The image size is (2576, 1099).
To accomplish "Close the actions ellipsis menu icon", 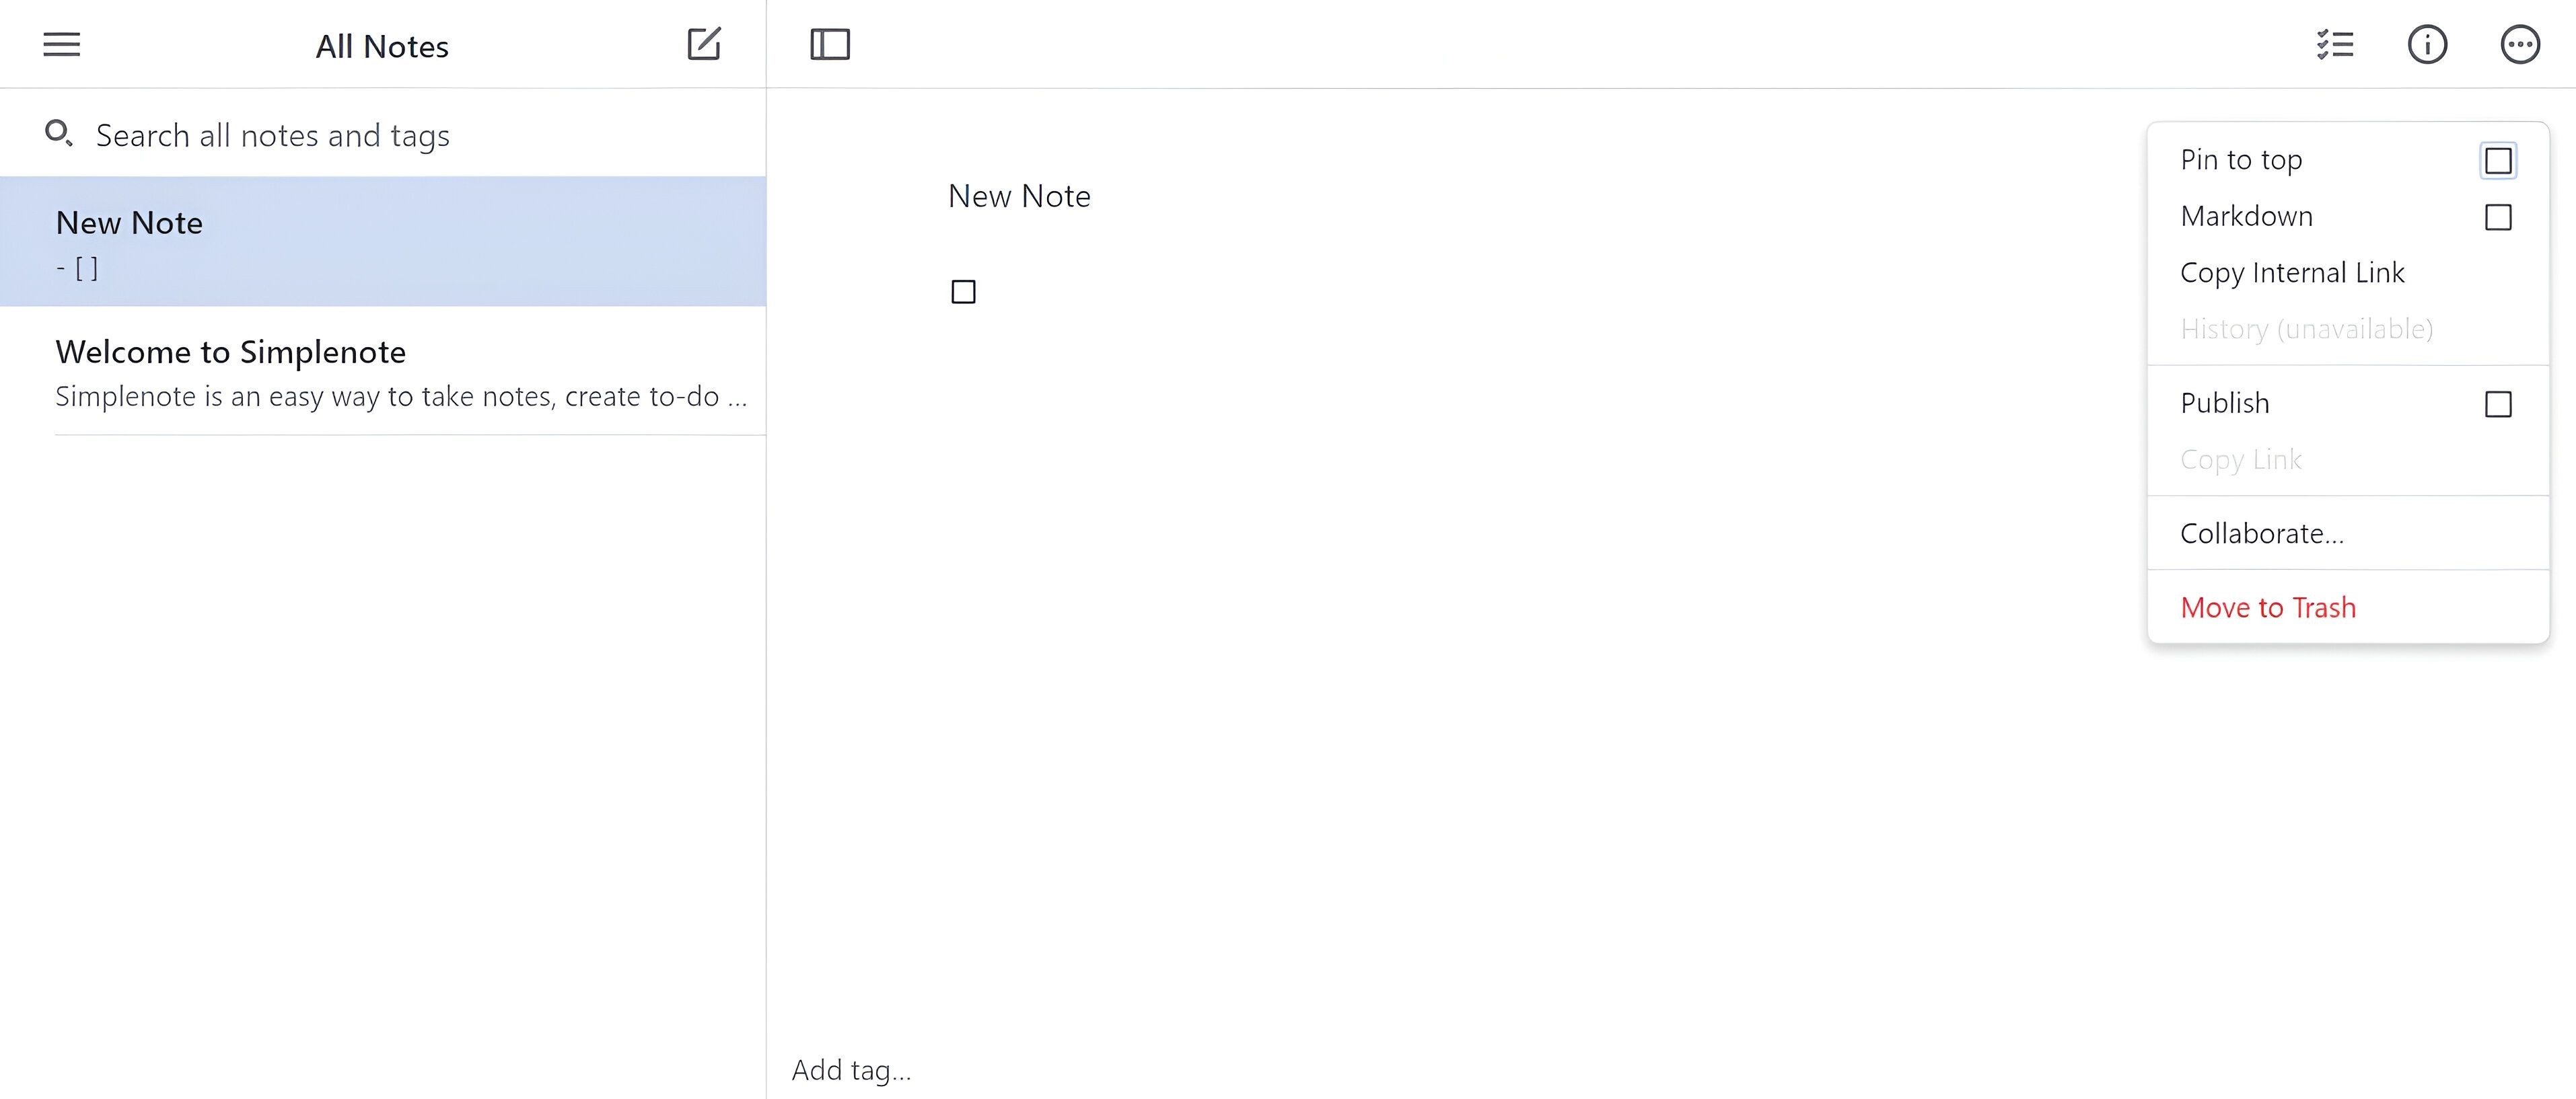I will click(2520, 45).
